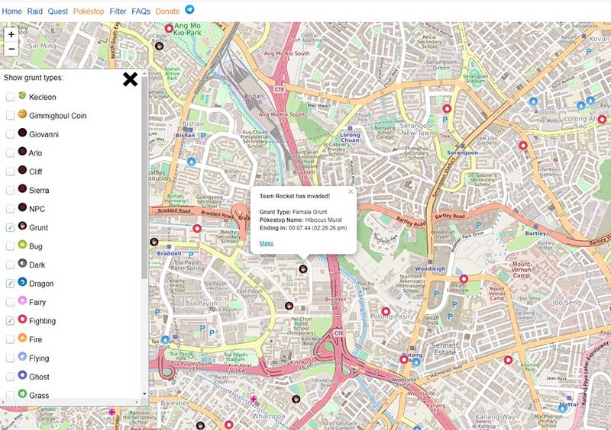Enable the Fairy checkbox
Screen dimensions: 611x430
coord(10,303)
